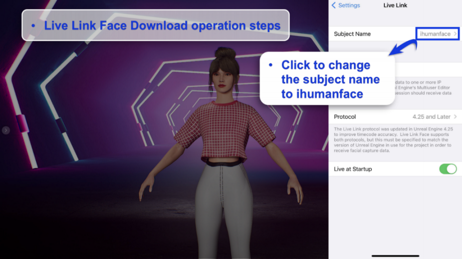Click the Live Link Face Download banner

click(x=155, y=25)
